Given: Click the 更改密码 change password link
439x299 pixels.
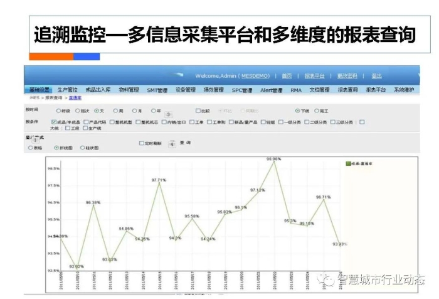Looking at the screenshot, I should 347,75.
